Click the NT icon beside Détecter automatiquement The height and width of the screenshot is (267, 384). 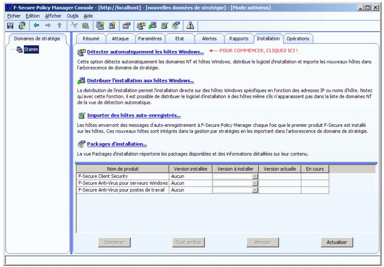tap(81, 52)
